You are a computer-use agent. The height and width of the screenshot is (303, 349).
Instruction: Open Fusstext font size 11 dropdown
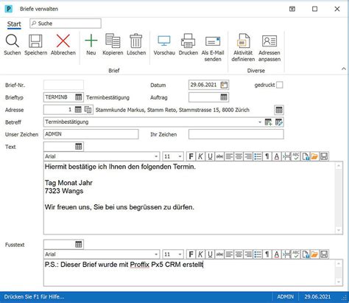coord(180,254)
